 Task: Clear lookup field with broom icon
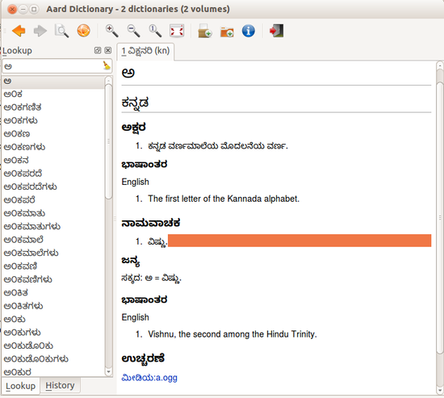click(x=107, y=65)
